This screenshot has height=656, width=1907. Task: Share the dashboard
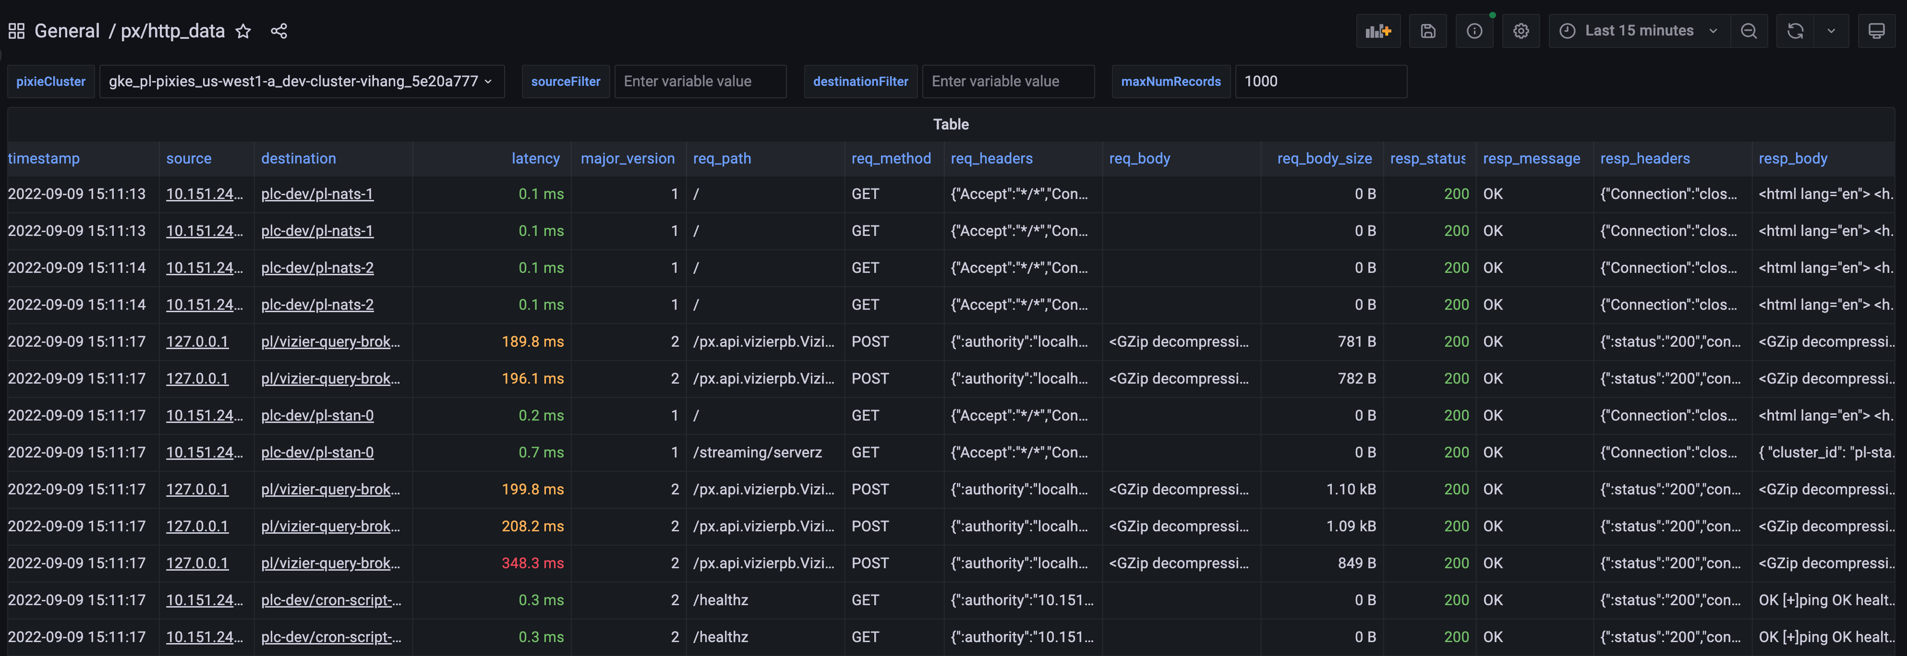pyautogui.click(x=278, y=31)
